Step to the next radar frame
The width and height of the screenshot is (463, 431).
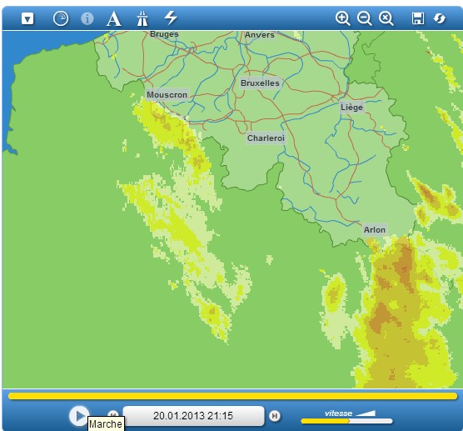point(275,416)
